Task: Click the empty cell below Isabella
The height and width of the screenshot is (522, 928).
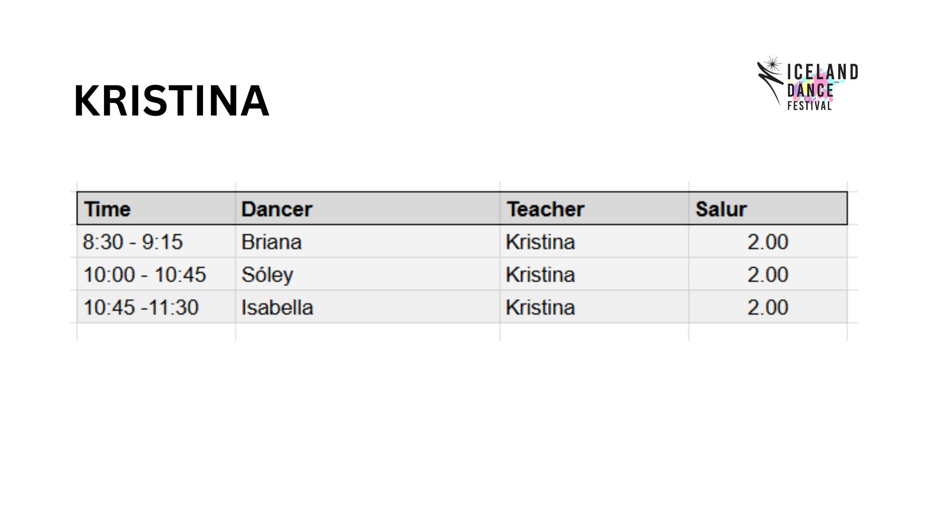Action: (x=367, y=332)
